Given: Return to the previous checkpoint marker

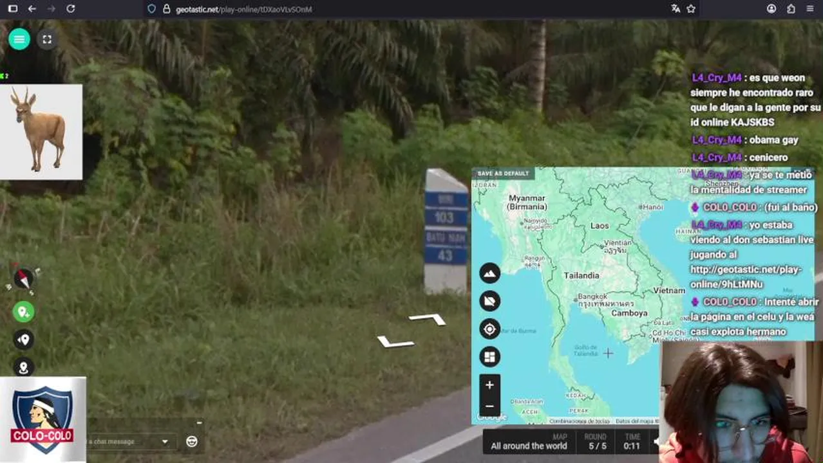Looking at the screenshot, I should point(24,340).
